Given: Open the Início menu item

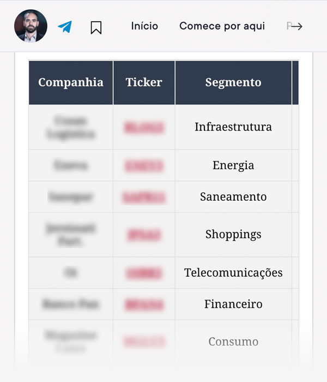Looking at the screenshot, I should coord(144,26).
